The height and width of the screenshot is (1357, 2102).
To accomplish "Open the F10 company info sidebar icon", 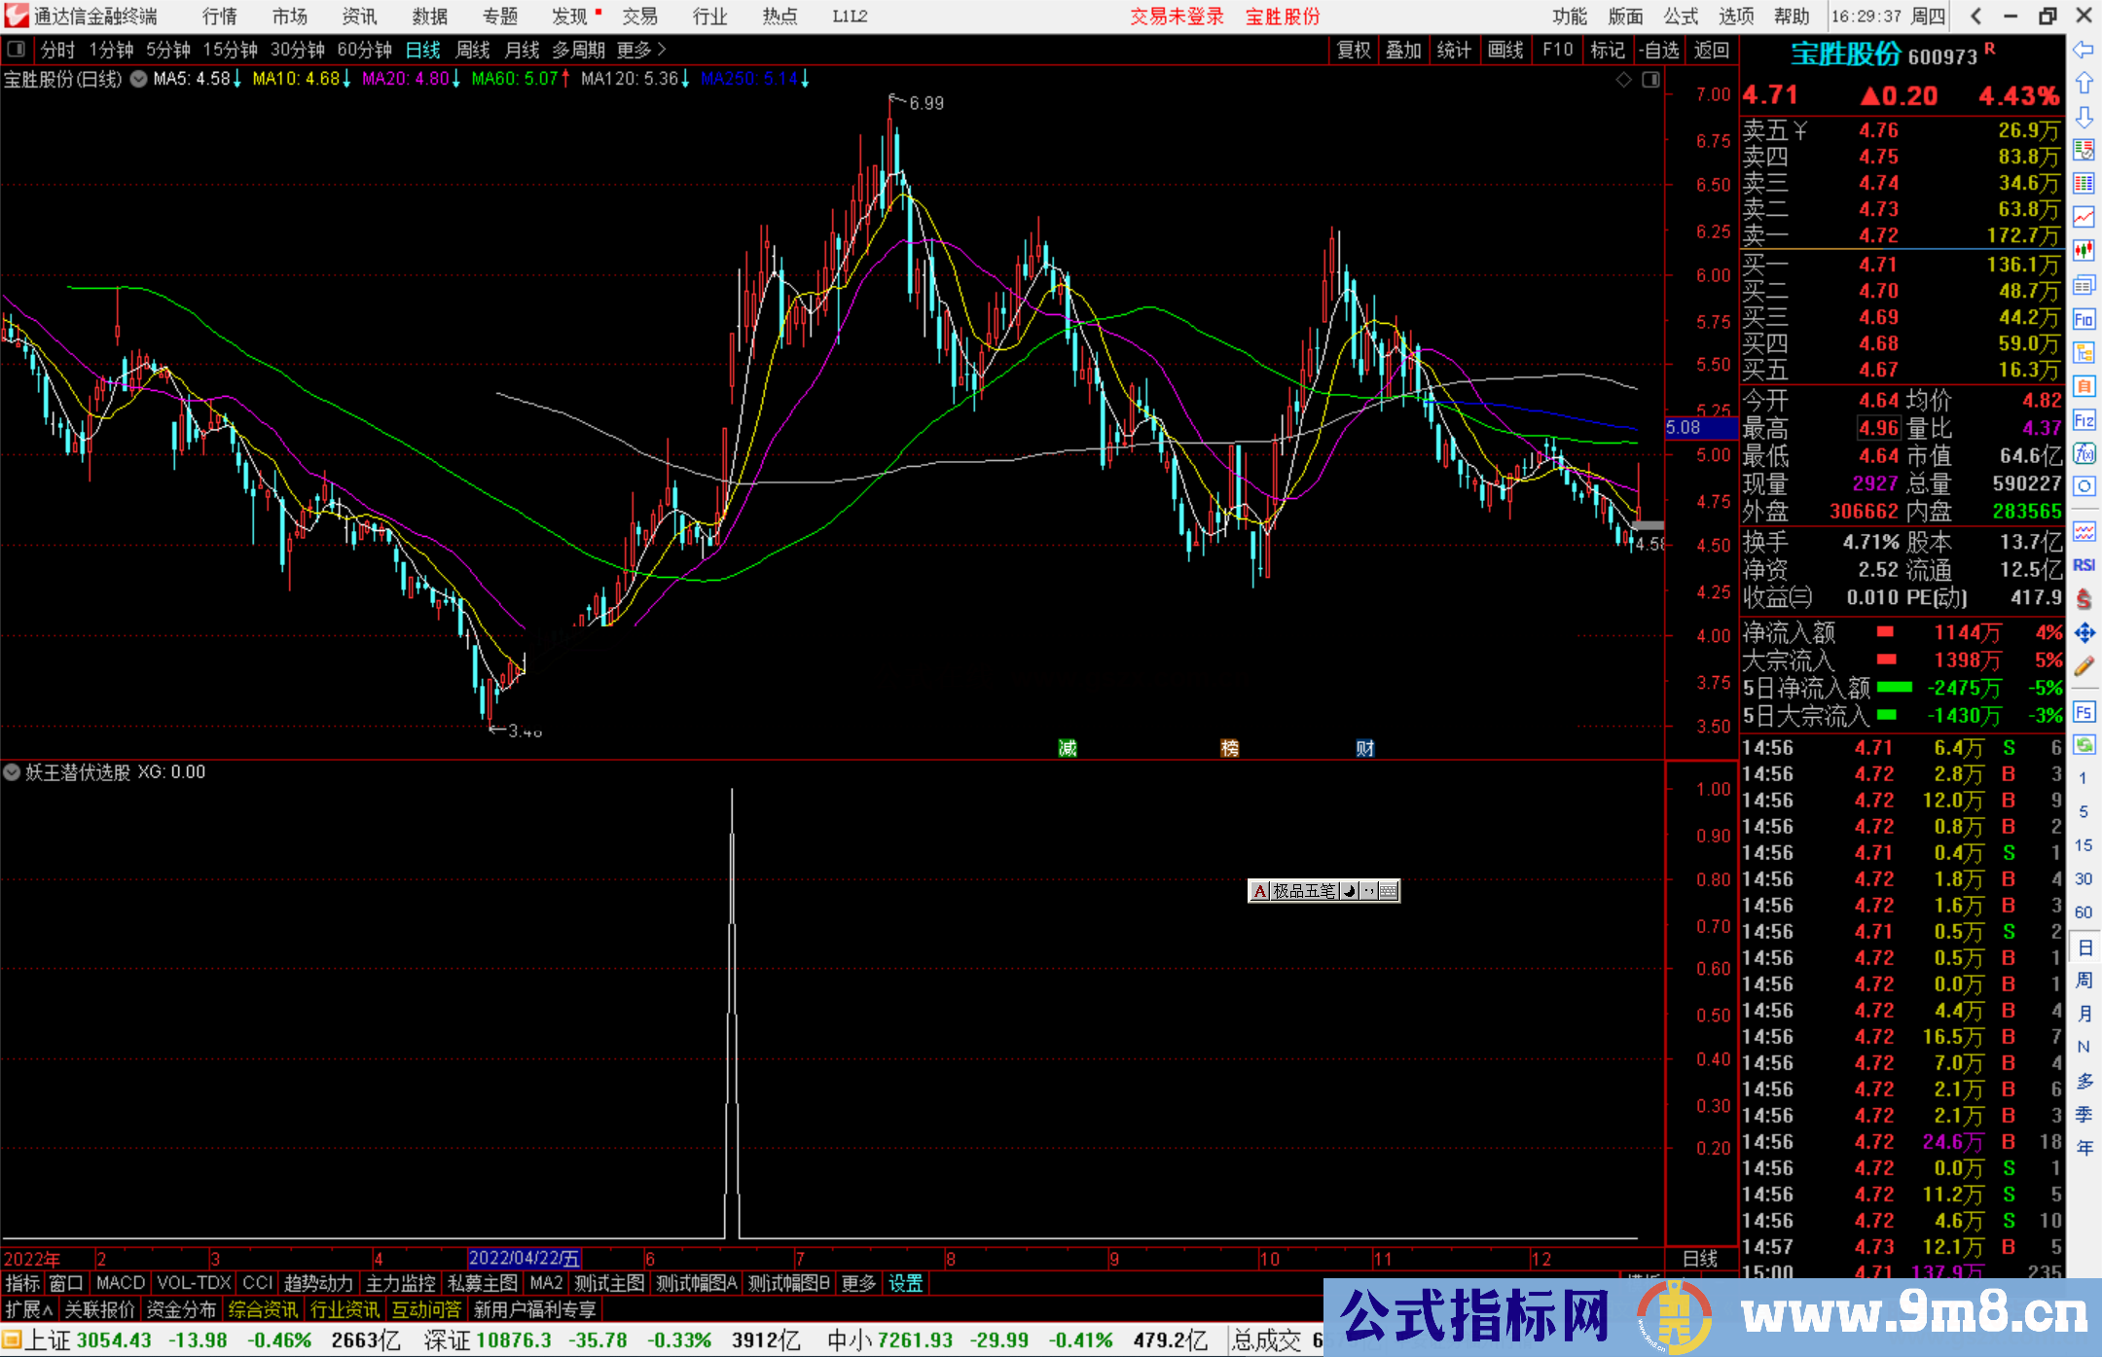I will click(x=2084, y=319).
